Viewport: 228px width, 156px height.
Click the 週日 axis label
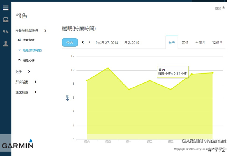coord(108,142)
